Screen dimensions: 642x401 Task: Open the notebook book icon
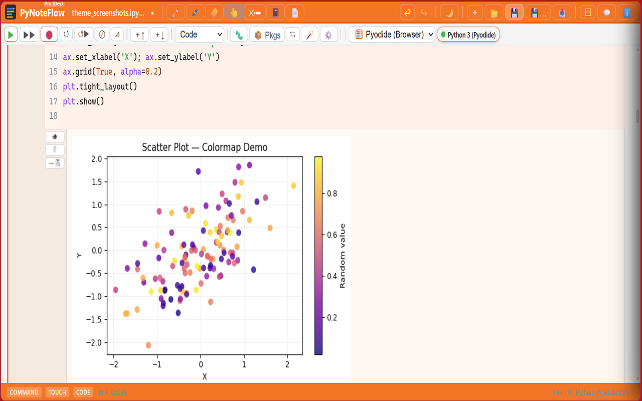coord(275,13)
